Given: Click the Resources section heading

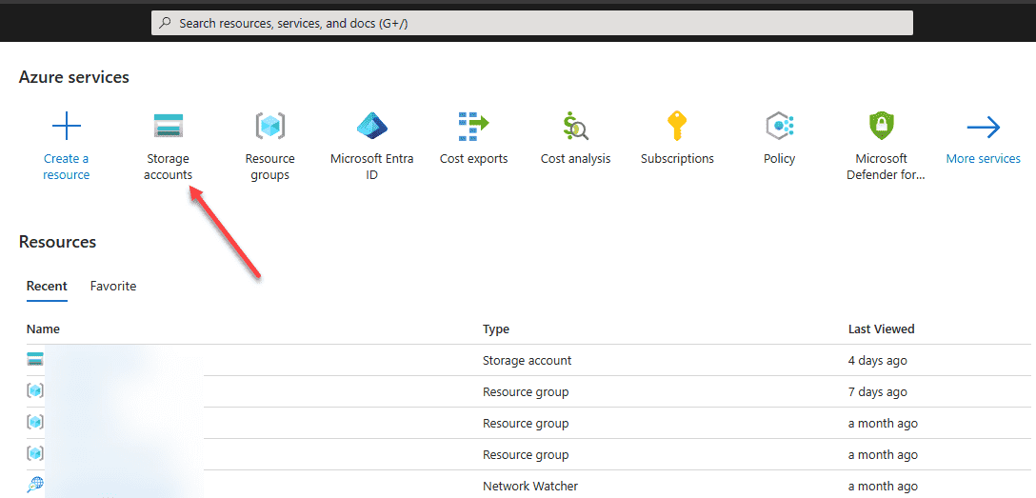Looking at the screenshot, I should pos(57,242).
